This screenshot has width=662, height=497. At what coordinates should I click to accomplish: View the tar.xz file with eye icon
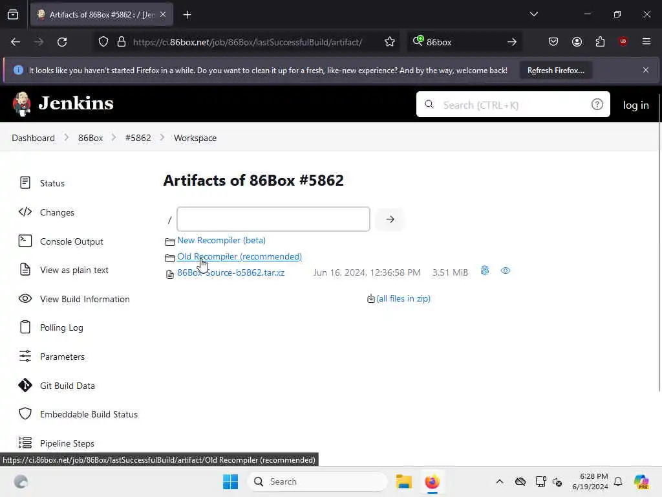pos(506,271)
